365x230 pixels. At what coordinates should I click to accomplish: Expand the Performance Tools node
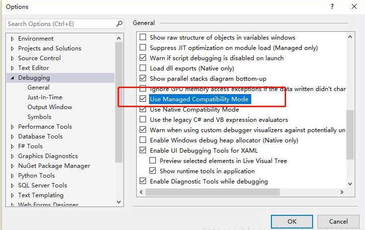click(12, 127)
